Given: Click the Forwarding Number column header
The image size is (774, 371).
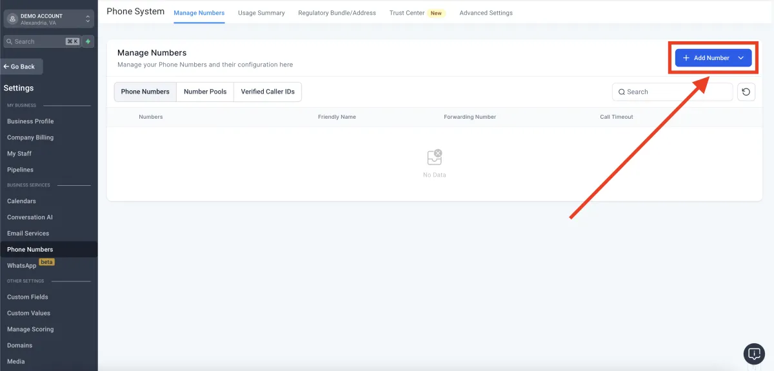Looking at the screenshot, I should click(x=470, y=117).
